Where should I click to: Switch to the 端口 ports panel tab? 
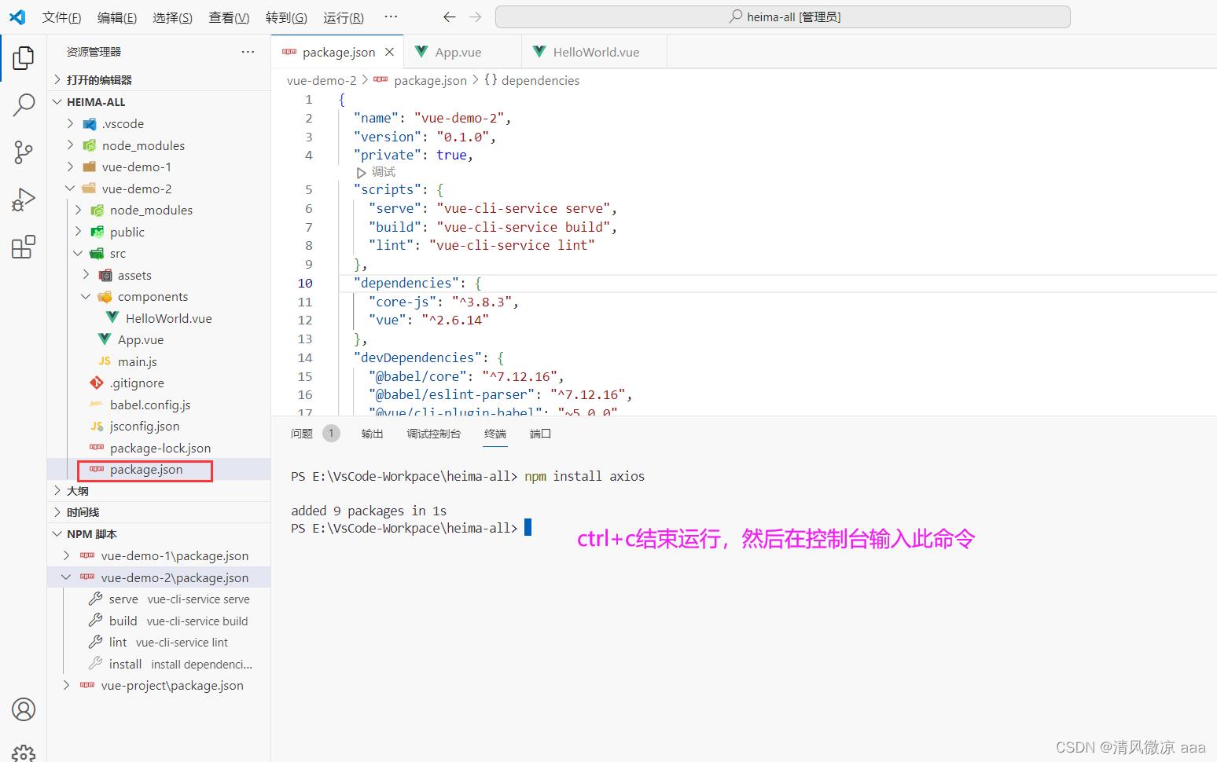click(x=540, y=434)
